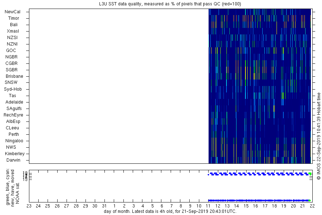Click the NGBR row label

11,57
